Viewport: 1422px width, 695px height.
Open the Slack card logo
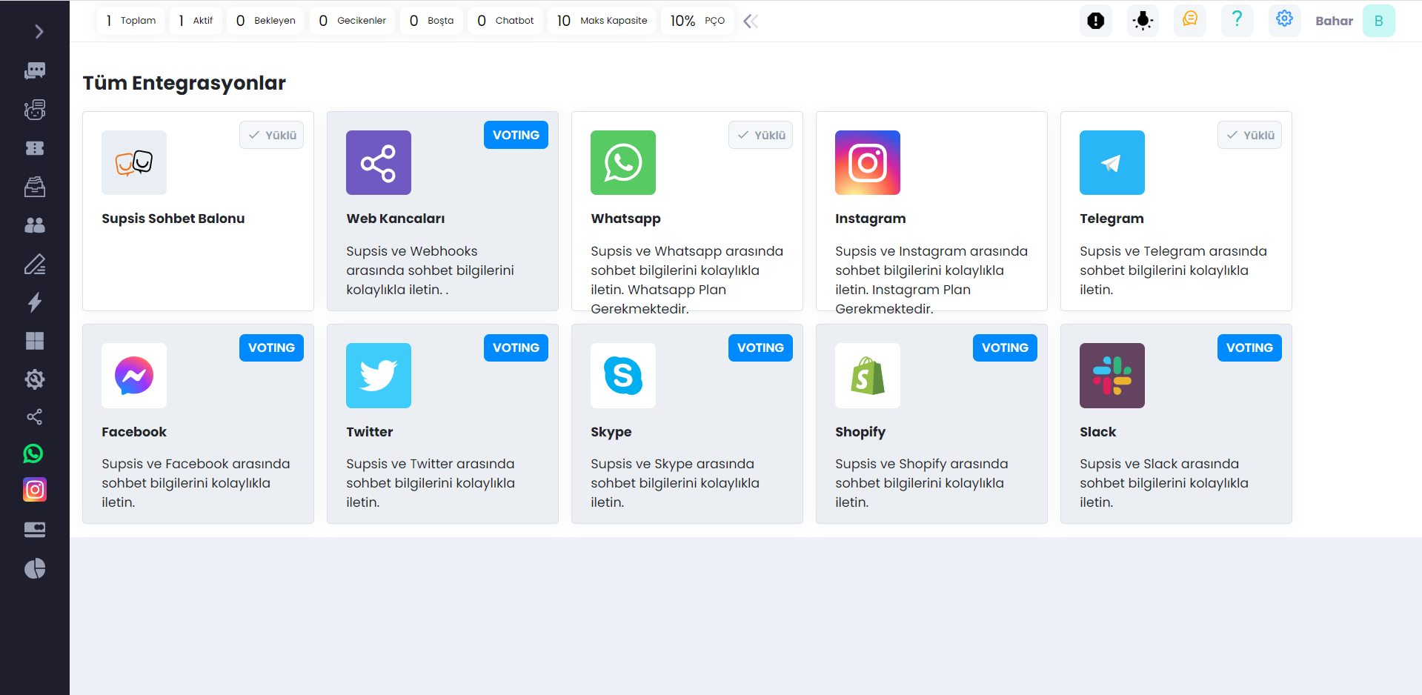(1112, 375)
